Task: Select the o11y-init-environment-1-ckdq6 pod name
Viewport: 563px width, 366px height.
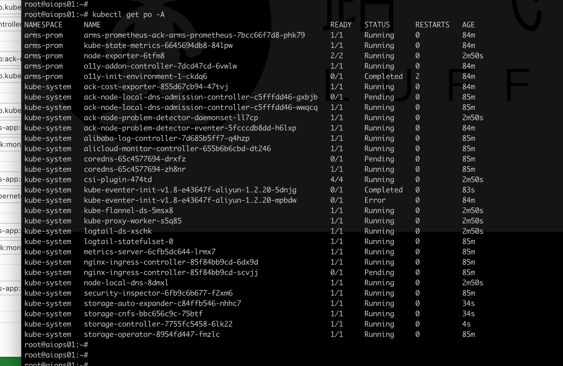Action: pyautogui.click(x=145, y=76)
